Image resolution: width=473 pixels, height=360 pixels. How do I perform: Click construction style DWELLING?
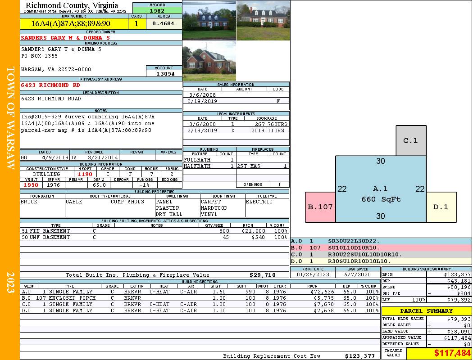(46, 174)
